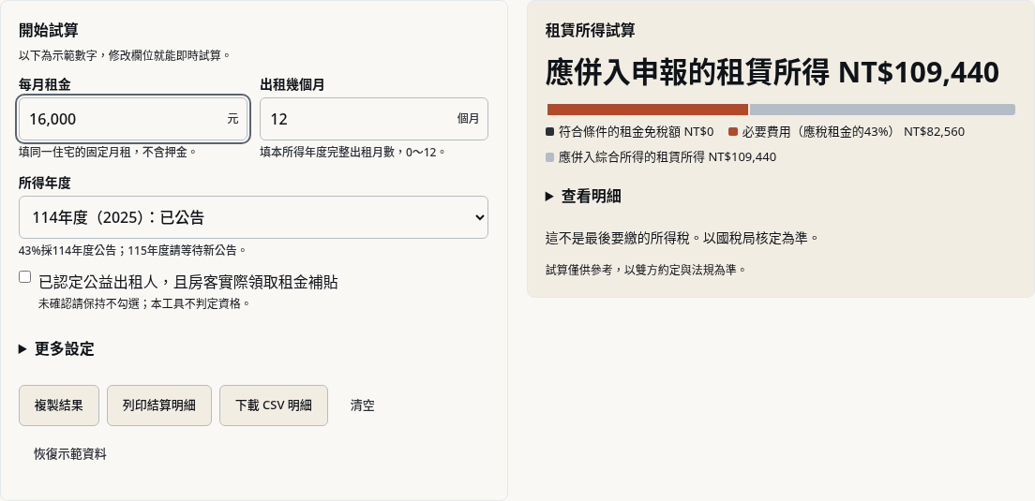This screenshot has height=501, width=1035.
Task: Click the 每月租金 input field
Action: coord(133,119)
